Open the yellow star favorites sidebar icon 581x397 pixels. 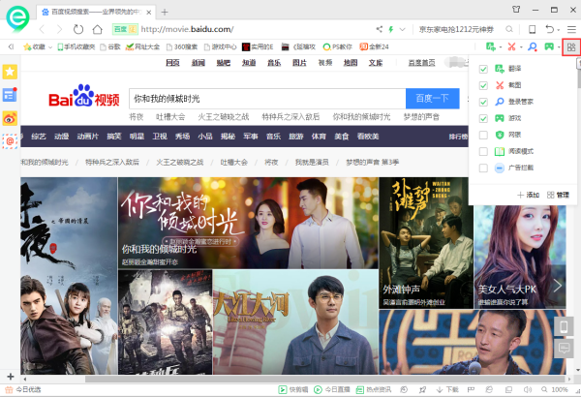10,72
